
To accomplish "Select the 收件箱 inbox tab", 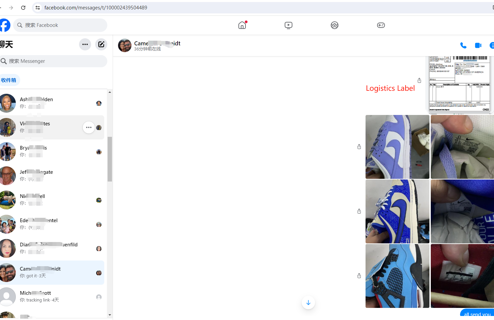I will point(9,80).
